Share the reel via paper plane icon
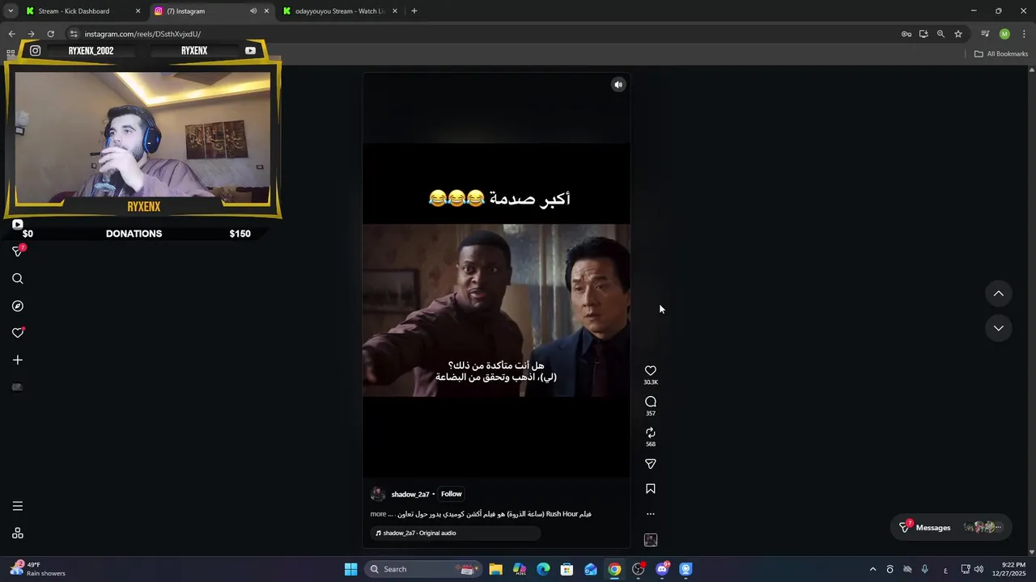 [x=651, y=464]
